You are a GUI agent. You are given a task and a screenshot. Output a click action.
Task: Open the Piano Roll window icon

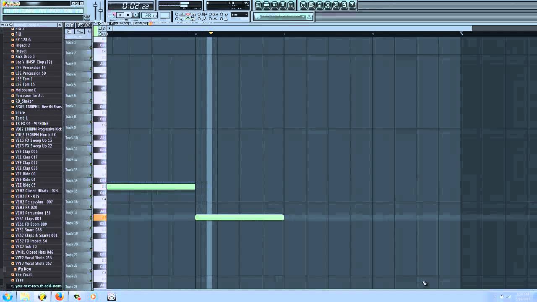(275, 5)
